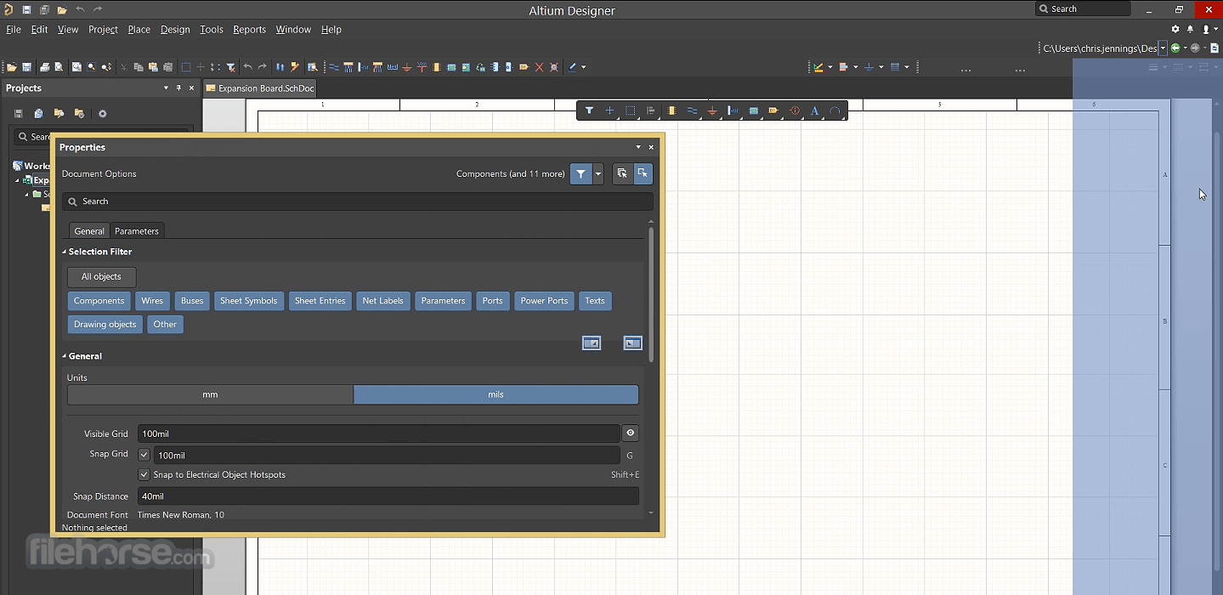Select the Place Wire tool in main toolbar
The height and width of the screenshot is (595, 1223).
click(x=334, y=67)
